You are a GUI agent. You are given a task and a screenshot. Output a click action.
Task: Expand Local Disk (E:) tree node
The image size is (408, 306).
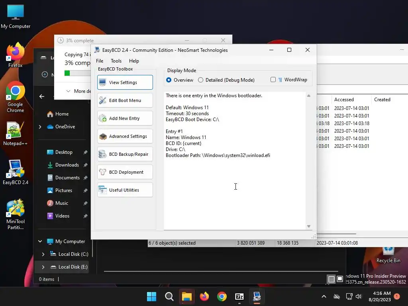point(43,267)
